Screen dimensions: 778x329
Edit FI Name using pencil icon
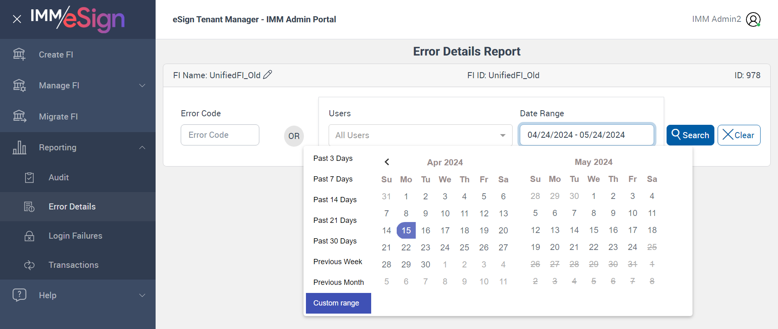point(267,75)
